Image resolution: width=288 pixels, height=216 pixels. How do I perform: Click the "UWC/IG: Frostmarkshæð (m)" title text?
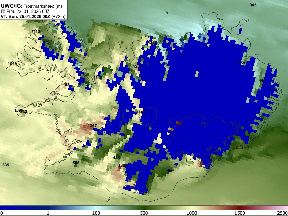[32, 6]
